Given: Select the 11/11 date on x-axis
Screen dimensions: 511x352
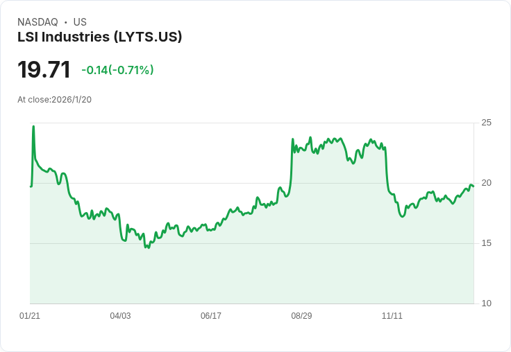Looking at the screenshot, I should (x=392, y=316).
